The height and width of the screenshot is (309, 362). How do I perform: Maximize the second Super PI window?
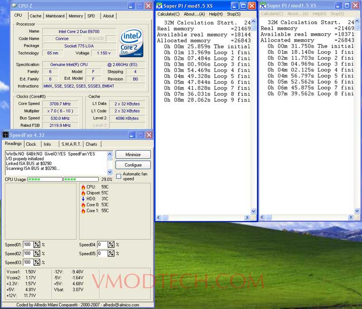point(347,5)
